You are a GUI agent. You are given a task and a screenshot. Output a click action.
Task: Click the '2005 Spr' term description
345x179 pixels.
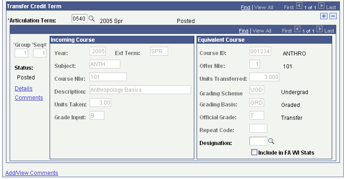pos(111,21)
